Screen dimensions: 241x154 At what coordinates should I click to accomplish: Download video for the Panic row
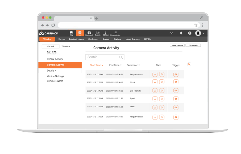pos(155,108)
